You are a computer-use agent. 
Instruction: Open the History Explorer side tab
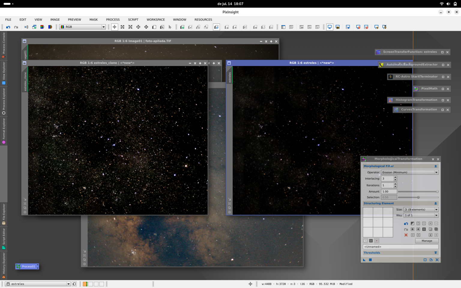pos(4,265)
